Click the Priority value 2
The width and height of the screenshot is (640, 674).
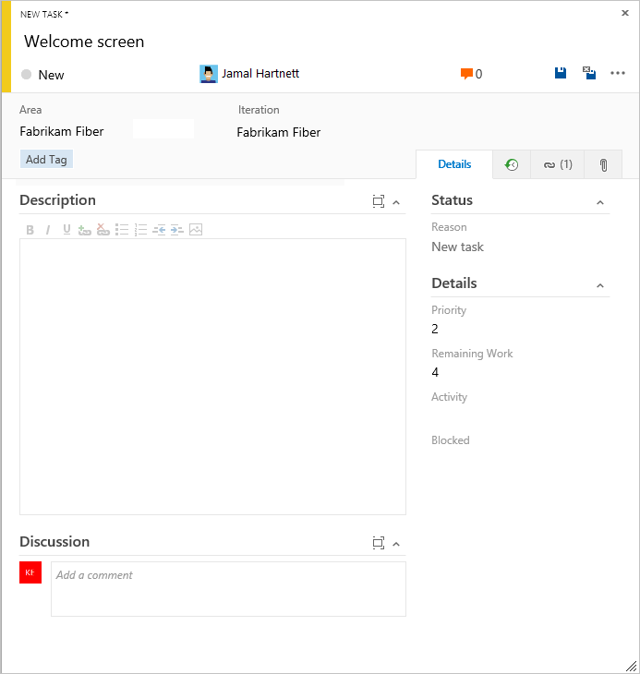click(435, 329)
